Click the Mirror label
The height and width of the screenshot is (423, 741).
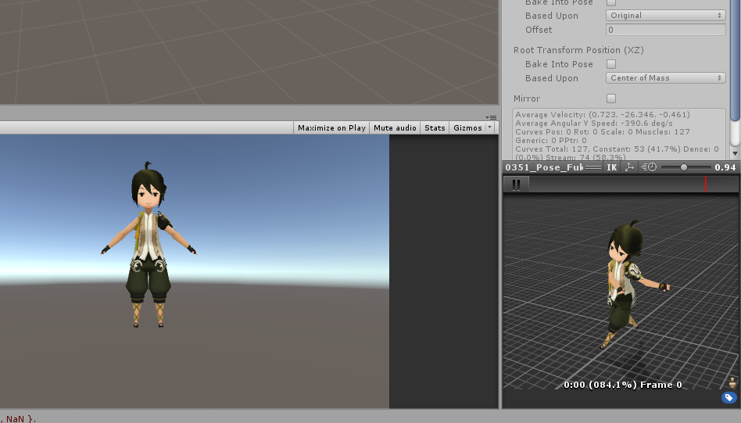(x=527, y=99)
